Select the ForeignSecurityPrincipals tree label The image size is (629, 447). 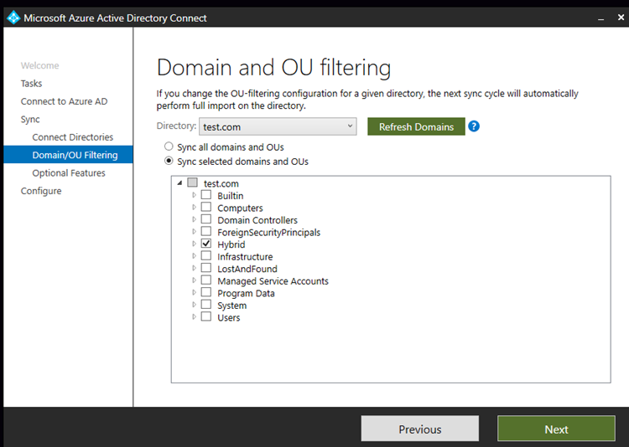point(268,233)
